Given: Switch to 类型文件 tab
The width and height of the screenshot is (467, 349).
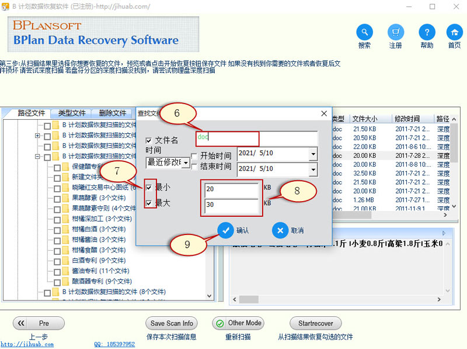Looking at the screenshot, I should [71, 113].
